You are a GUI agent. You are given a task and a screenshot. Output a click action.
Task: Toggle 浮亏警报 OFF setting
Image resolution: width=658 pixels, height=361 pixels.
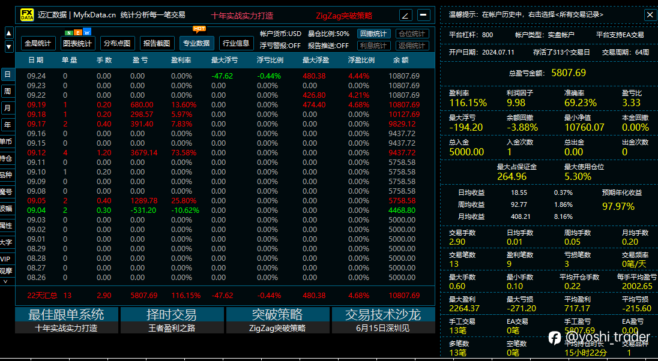coord(280,46)
